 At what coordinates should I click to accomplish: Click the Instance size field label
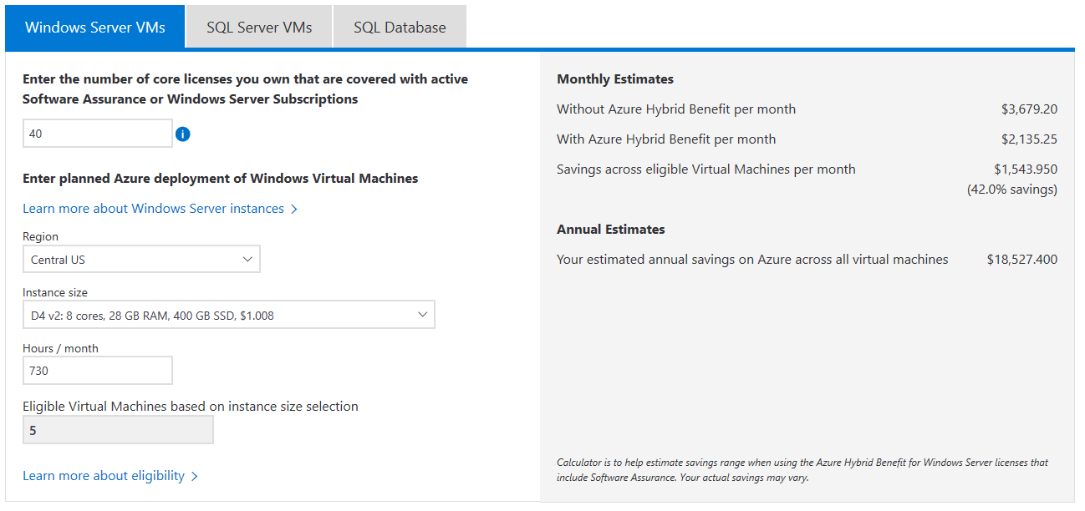(55, 292)
